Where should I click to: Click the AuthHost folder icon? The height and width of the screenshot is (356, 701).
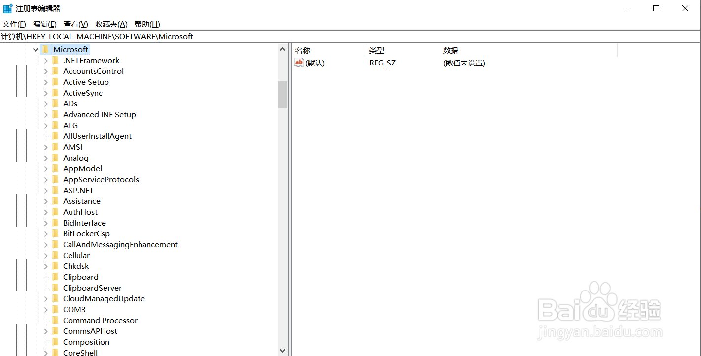pyautogui.click(x=55, y=212)
